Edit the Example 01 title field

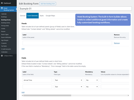coord(75,9)
